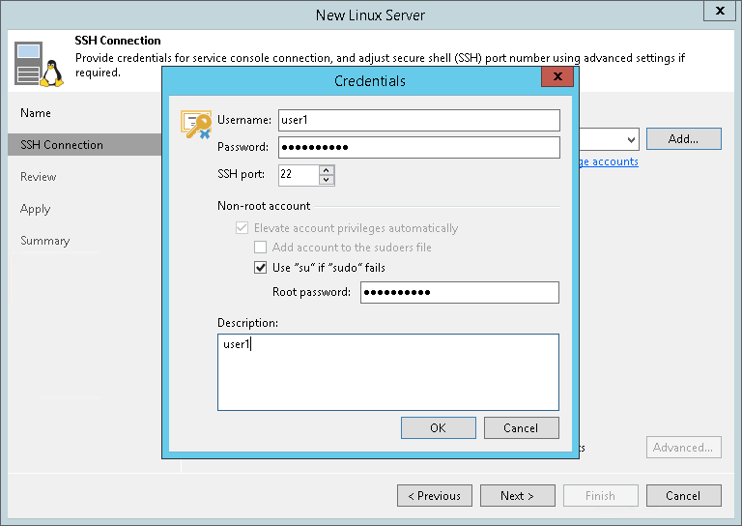The height and width of the screenshot is (526, 742).
Task: Select the Name wizard step
Action: point(36,113)
